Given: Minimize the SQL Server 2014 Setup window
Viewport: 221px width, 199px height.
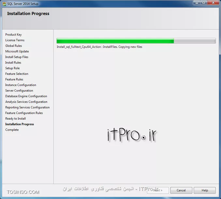Looking at the screenshot, I should (x=197, y=3).
